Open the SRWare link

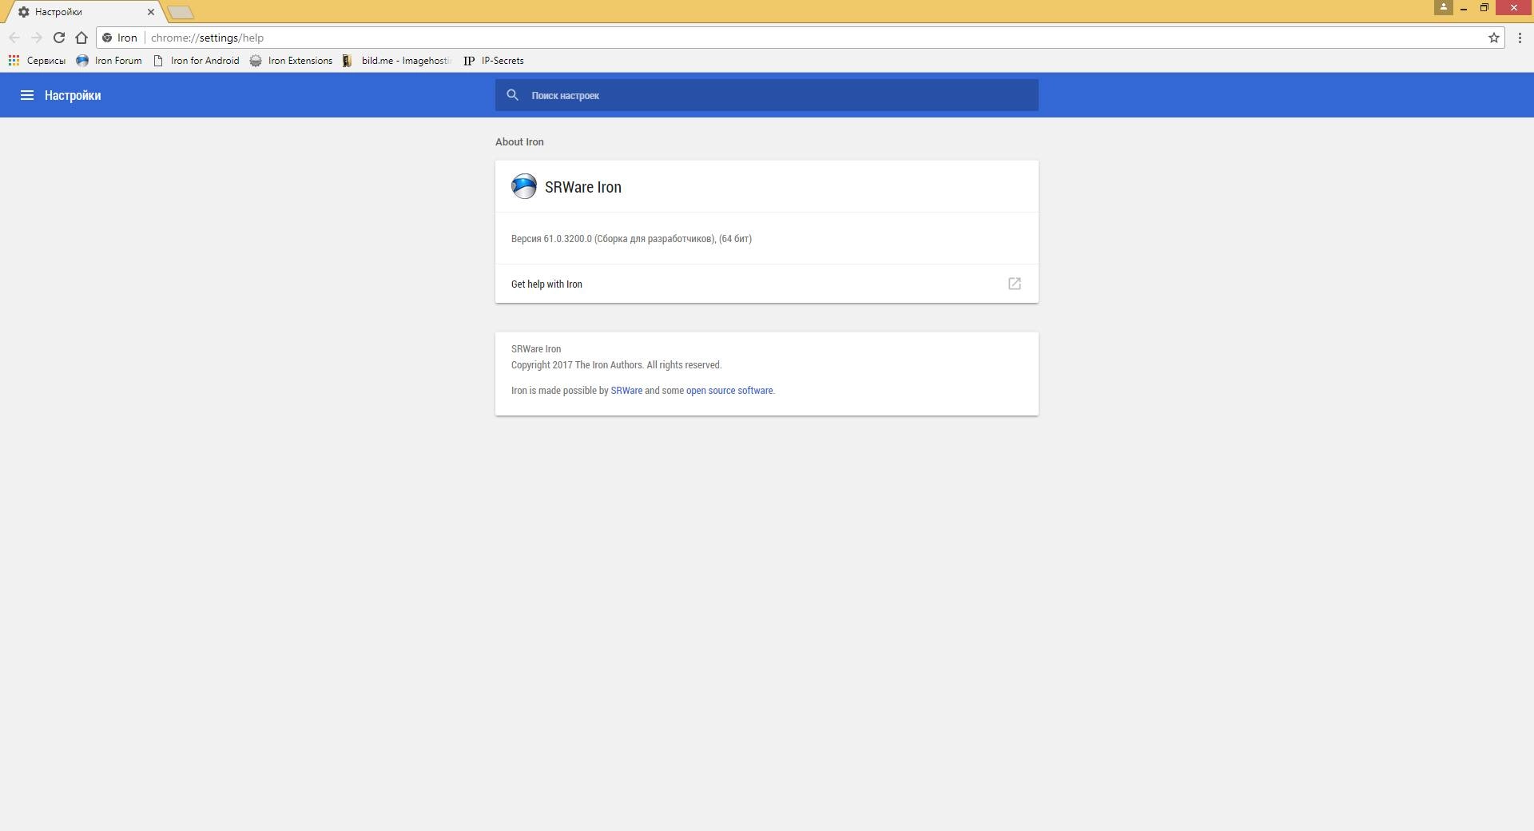tap(626, 391)
